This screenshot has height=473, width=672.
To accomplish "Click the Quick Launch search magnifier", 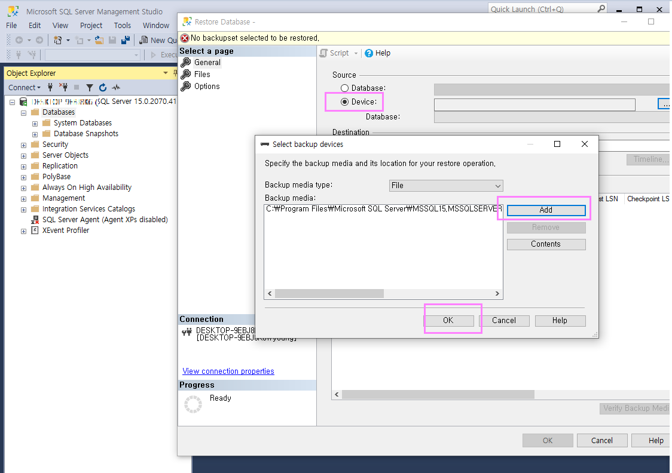I will tap(601, 8).
